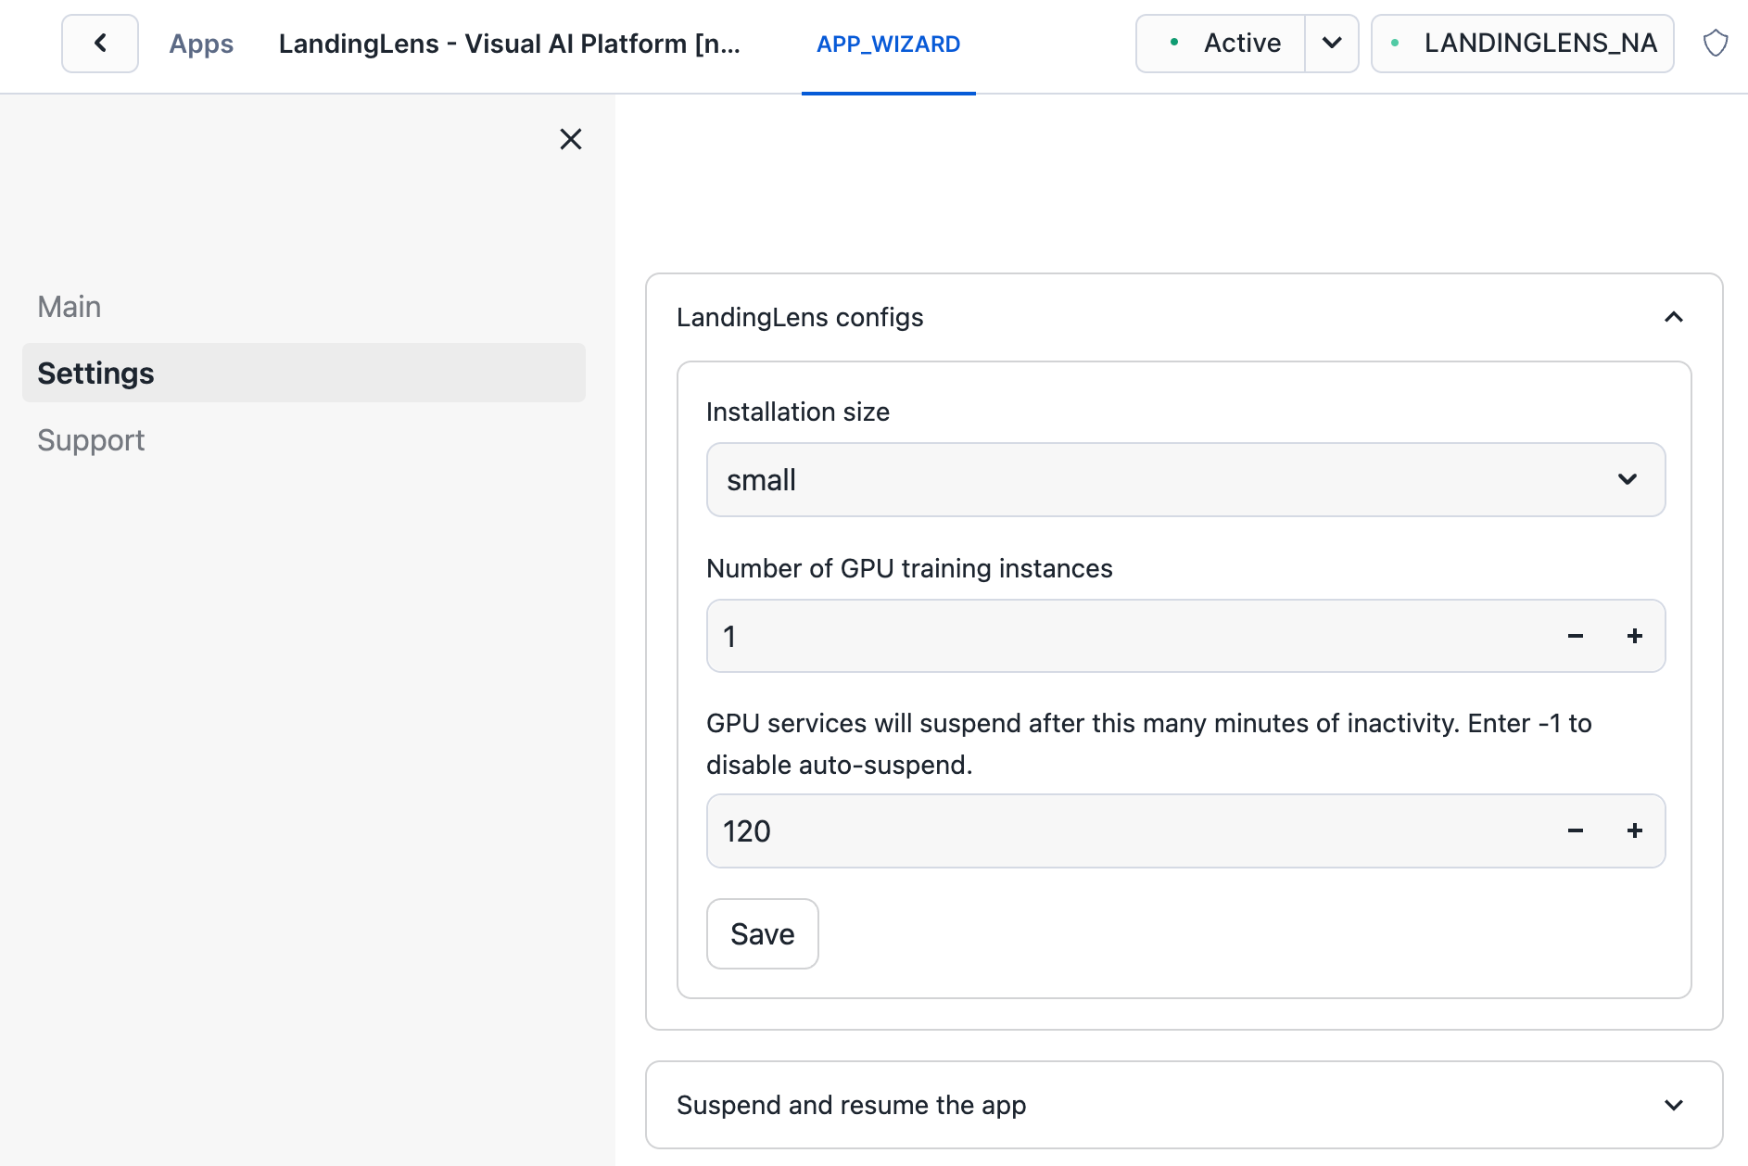Viewport: 1748px width, 1166px height.
Task: Open the Active status dropdown arrow
Action: tap(1332, 44)
